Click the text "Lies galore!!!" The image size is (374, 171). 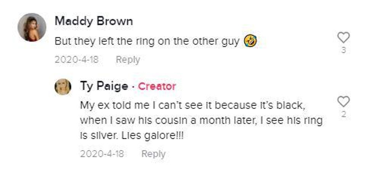(152, 136)
